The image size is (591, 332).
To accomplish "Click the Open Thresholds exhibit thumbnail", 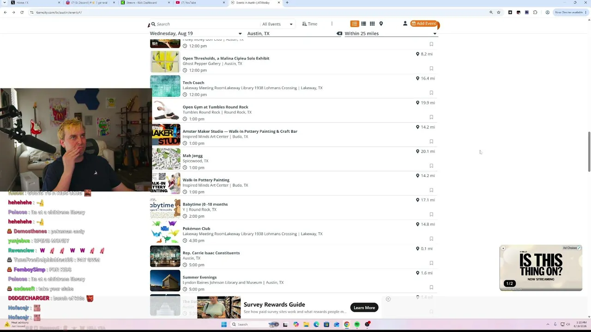I will [165, 62].
